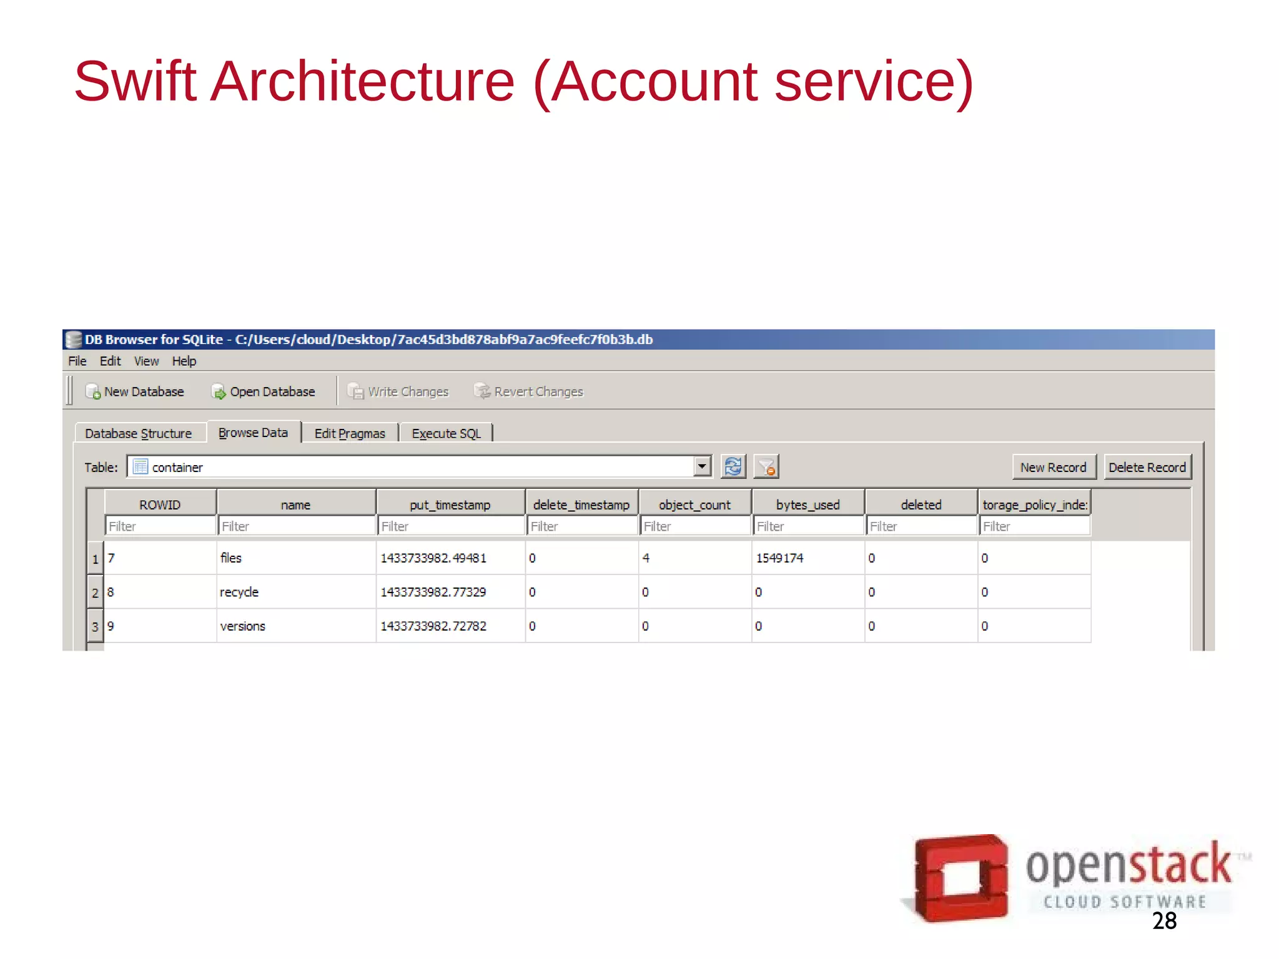Refresh the table data with refresh icon

click(733, 466)
